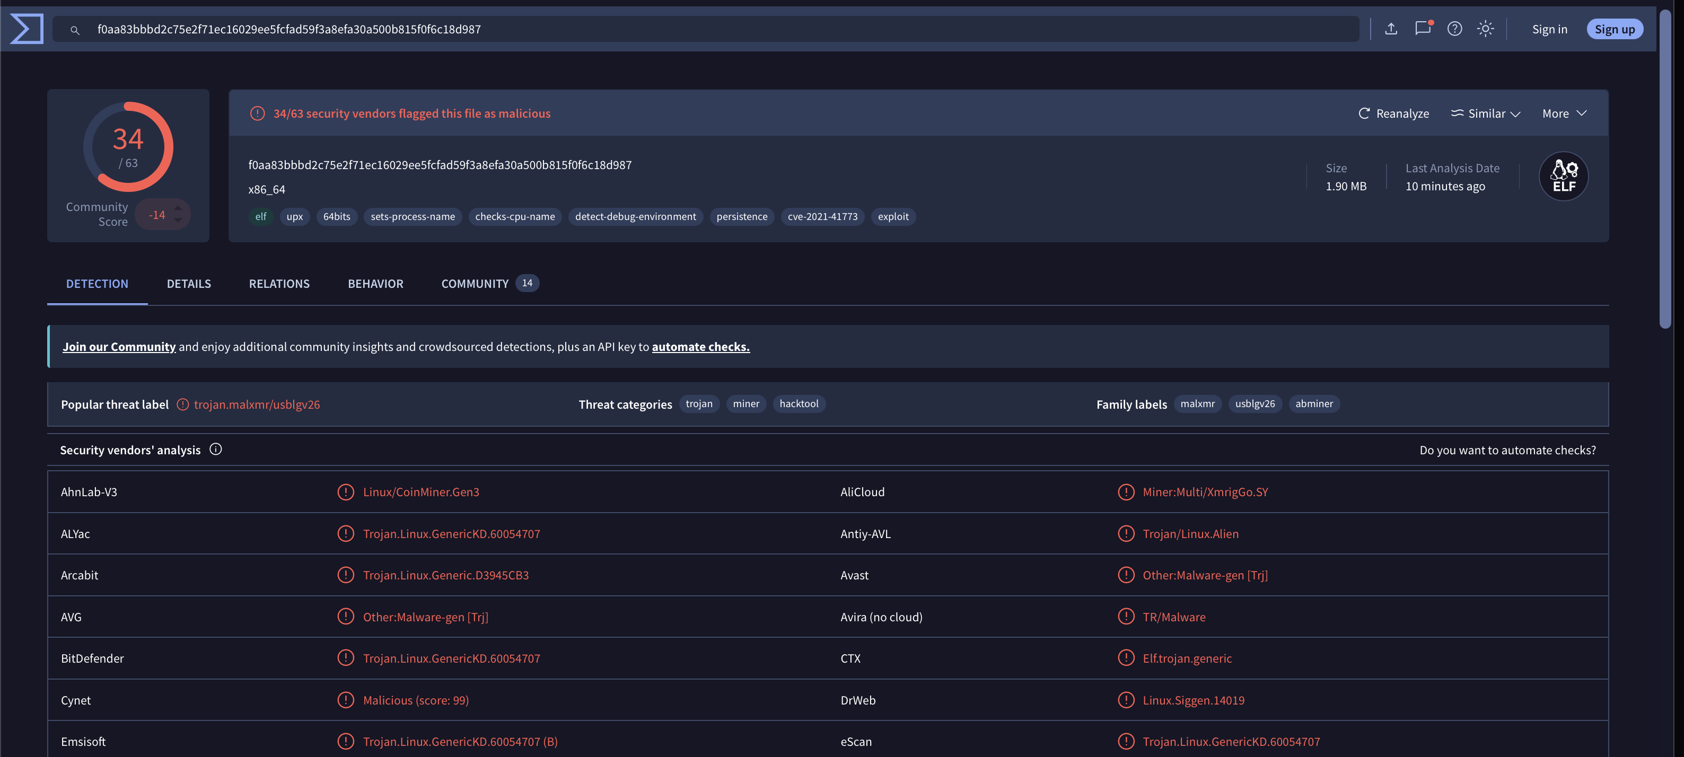Click the abminer family label

[1314, 404]
